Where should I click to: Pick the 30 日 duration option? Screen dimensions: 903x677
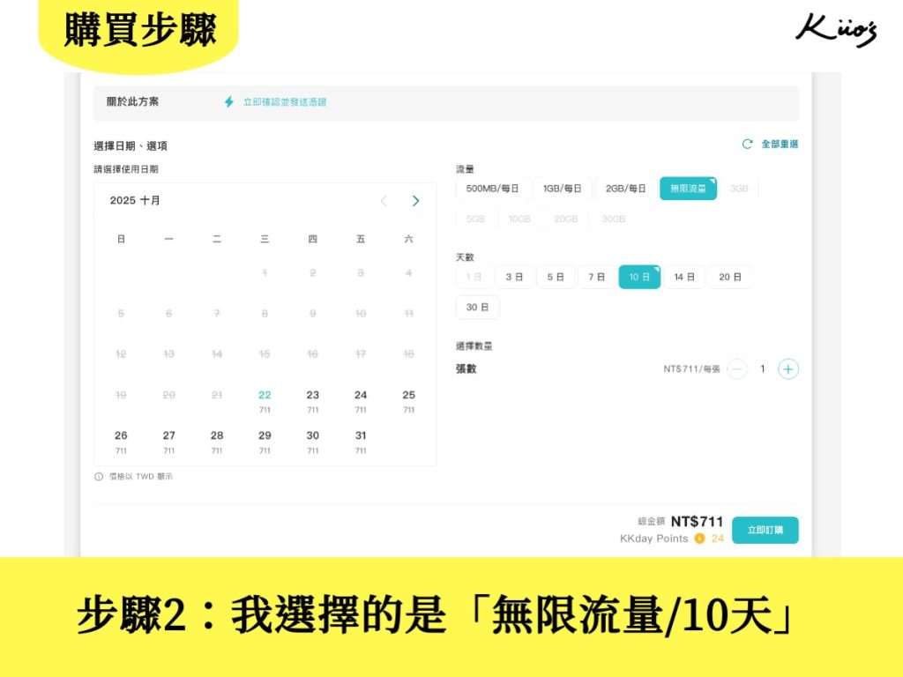click(x=477, y=308)
